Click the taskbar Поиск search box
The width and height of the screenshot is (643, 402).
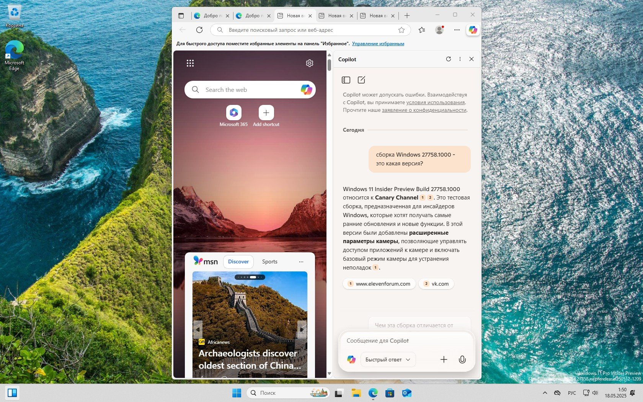pos(288,393)
